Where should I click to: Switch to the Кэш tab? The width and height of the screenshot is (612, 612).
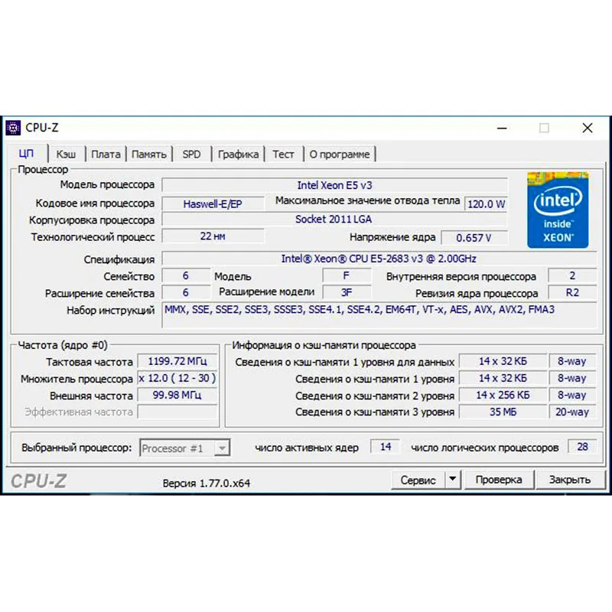[x=66, y=154]
